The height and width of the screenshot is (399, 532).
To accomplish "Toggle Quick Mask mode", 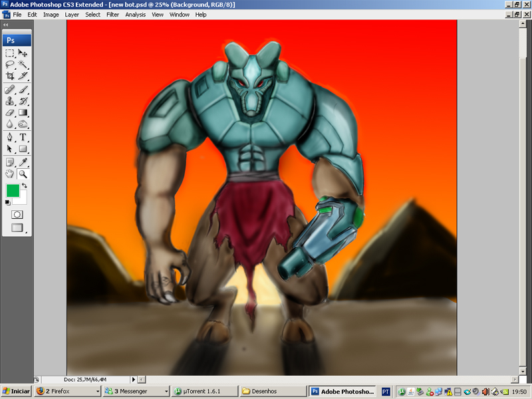I will (17, 214).
